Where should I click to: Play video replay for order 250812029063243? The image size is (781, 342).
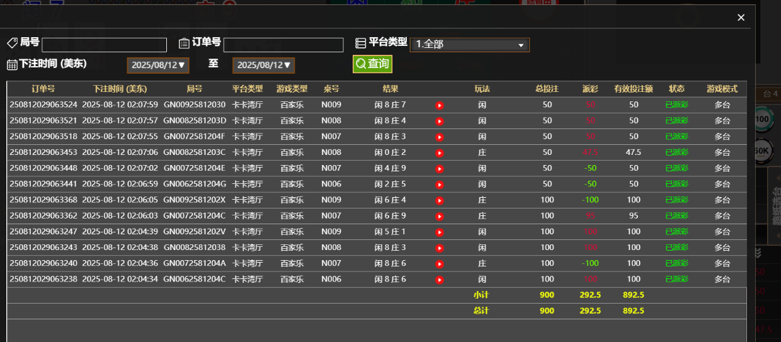[x=440, y=248]
